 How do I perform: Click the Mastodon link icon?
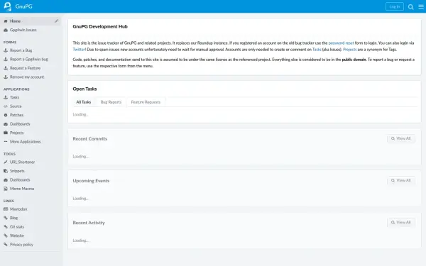tap(6, 209)
